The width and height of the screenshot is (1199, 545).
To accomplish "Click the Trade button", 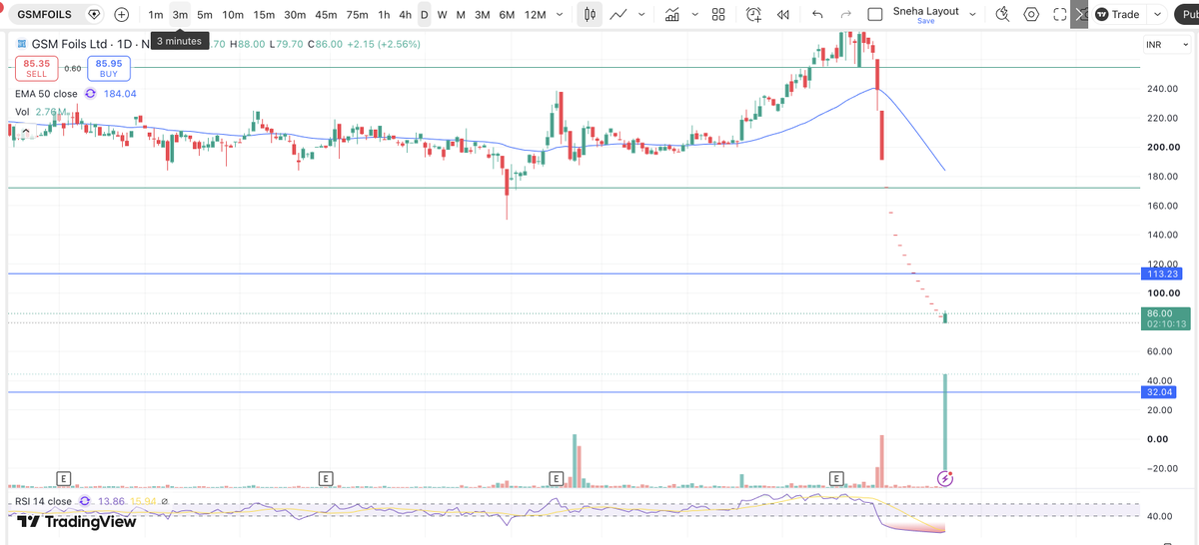I will click(1117, 15).
